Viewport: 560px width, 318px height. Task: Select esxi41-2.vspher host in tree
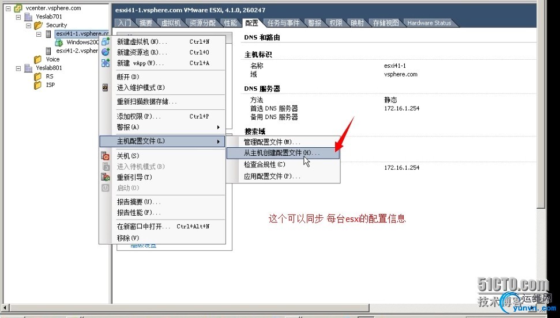[x=77, y=51]
